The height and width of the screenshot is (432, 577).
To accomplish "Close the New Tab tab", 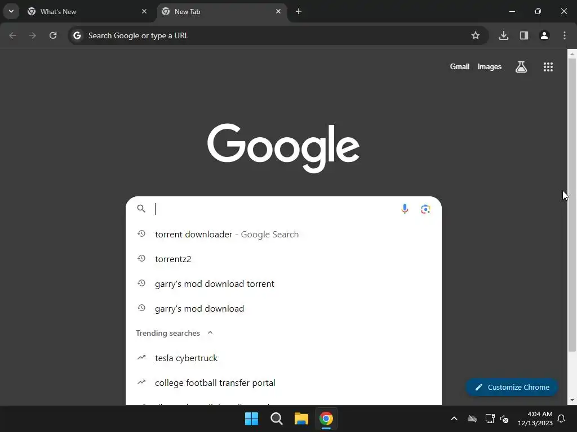I will click(x=278, y=11).
